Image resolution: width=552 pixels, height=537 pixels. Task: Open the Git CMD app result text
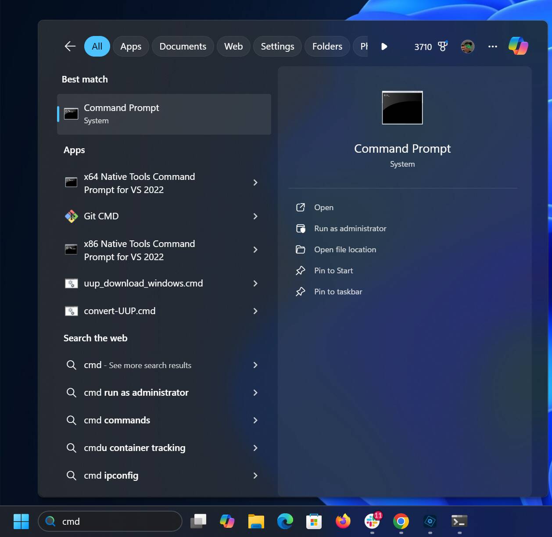[101, 216]
